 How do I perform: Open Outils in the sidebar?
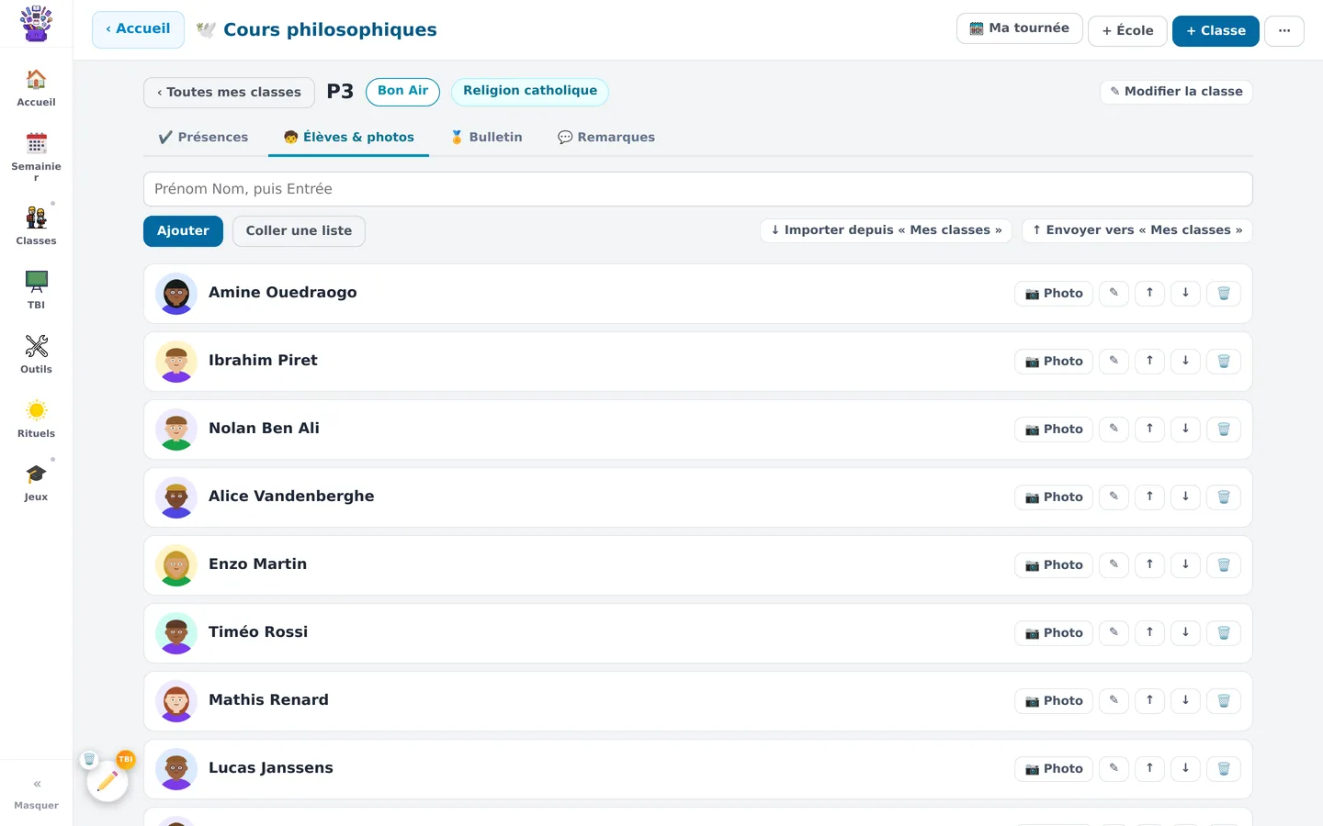click(36, 355)
